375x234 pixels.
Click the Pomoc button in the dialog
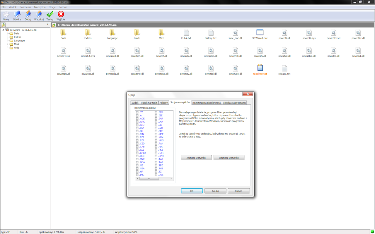pos(239,191)
